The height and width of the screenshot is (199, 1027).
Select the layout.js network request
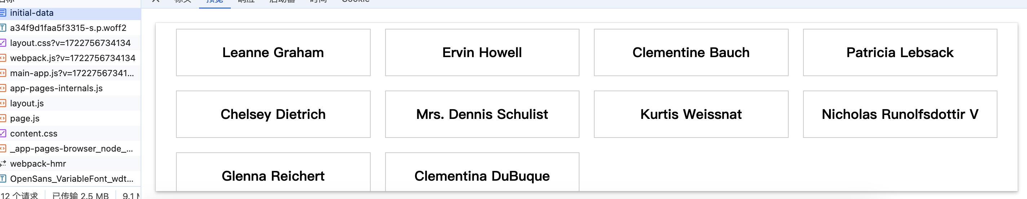27,103
